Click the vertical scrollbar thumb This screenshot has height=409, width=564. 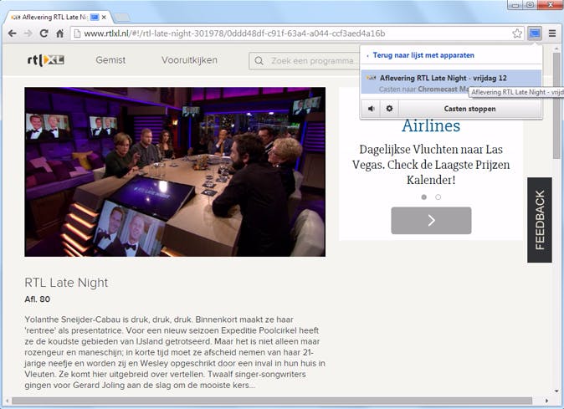pyautogui.click(x=556, y=106)
